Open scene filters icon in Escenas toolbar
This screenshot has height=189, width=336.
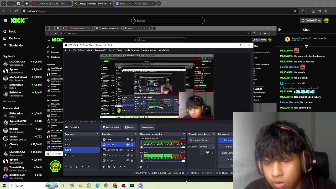click(77, 167)
